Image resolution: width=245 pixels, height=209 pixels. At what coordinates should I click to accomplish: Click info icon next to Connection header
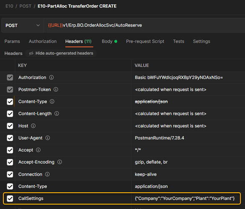(x=47, y=174)
